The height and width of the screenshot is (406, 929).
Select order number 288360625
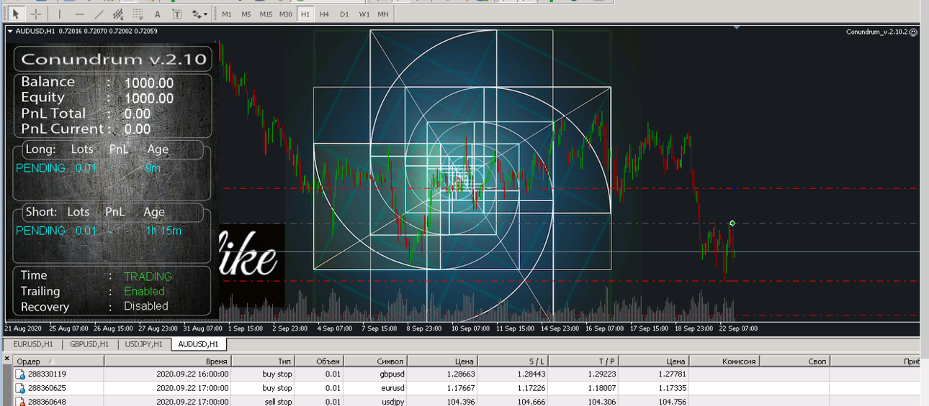[x=47, y=388]
